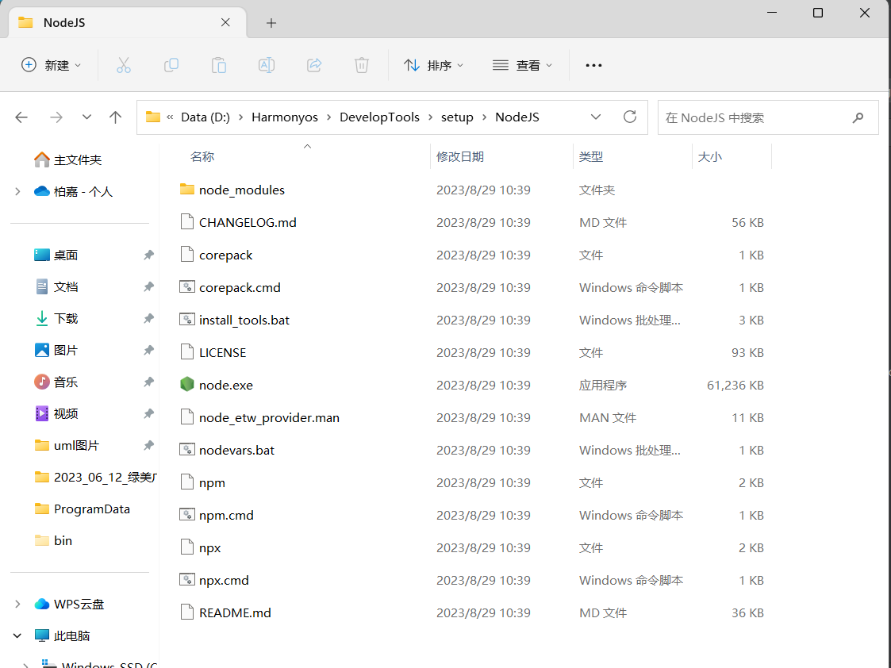Unpin 音乐 using its pin icon
The width and height of the screenshot is (891, 668).
[x=148, y=382]
